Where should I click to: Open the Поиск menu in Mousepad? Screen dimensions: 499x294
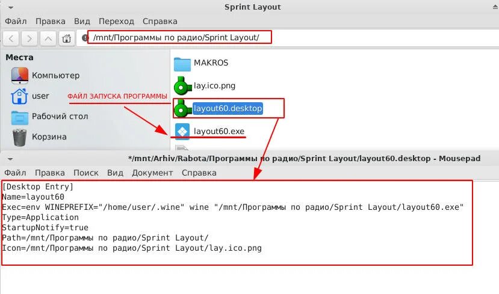pyautogui.click(x=86, y=173)
